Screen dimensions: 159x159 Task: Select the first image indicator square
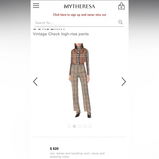(69, 126)
